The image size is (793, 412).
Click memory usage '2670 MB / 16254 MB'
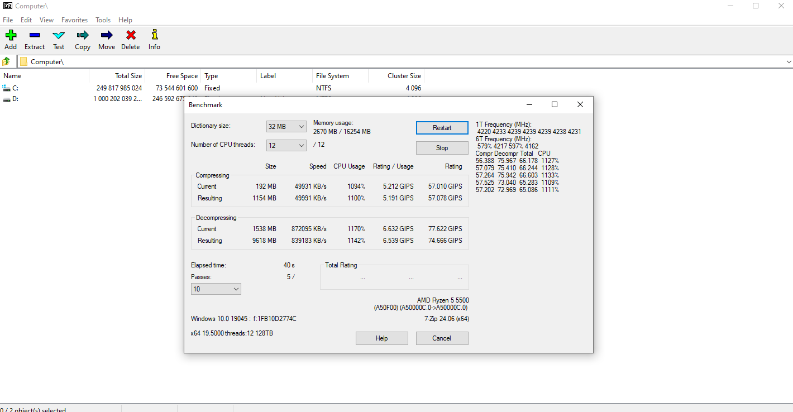pos(342,132)
